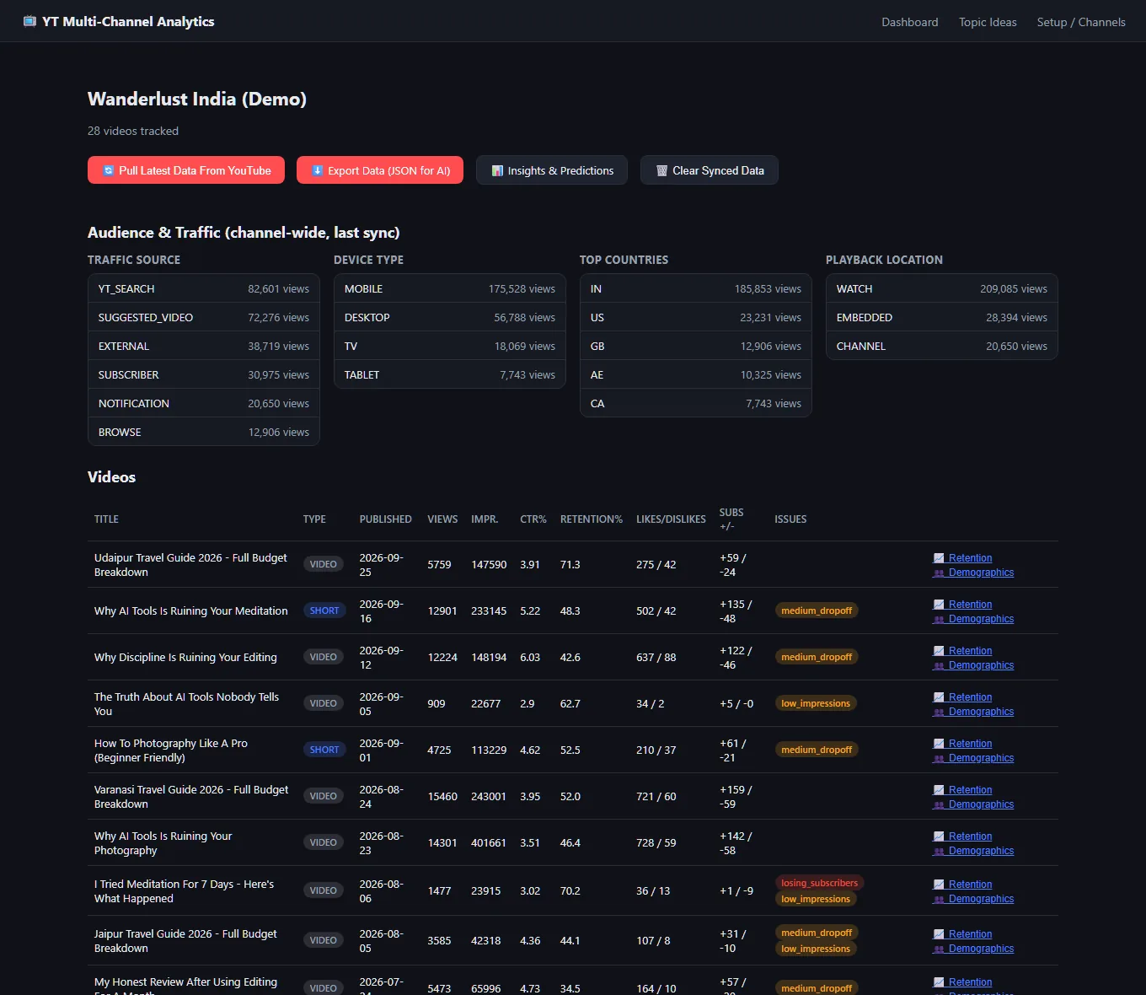Click the retention chart icon in the Why Discipline Is Ruining Your Editing row
The image size is (1146, 995).
[939, 651]
